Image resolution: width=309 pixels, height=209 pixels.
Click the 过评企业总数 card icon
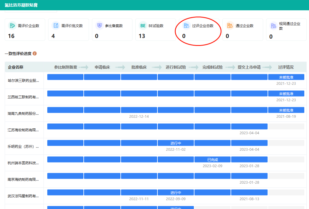point(187,26)
